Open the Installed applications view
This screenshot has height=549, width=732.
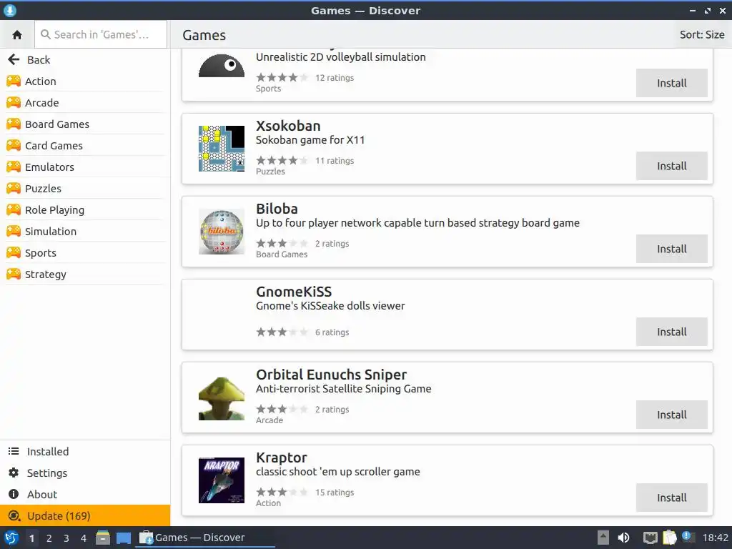(85, 452)
